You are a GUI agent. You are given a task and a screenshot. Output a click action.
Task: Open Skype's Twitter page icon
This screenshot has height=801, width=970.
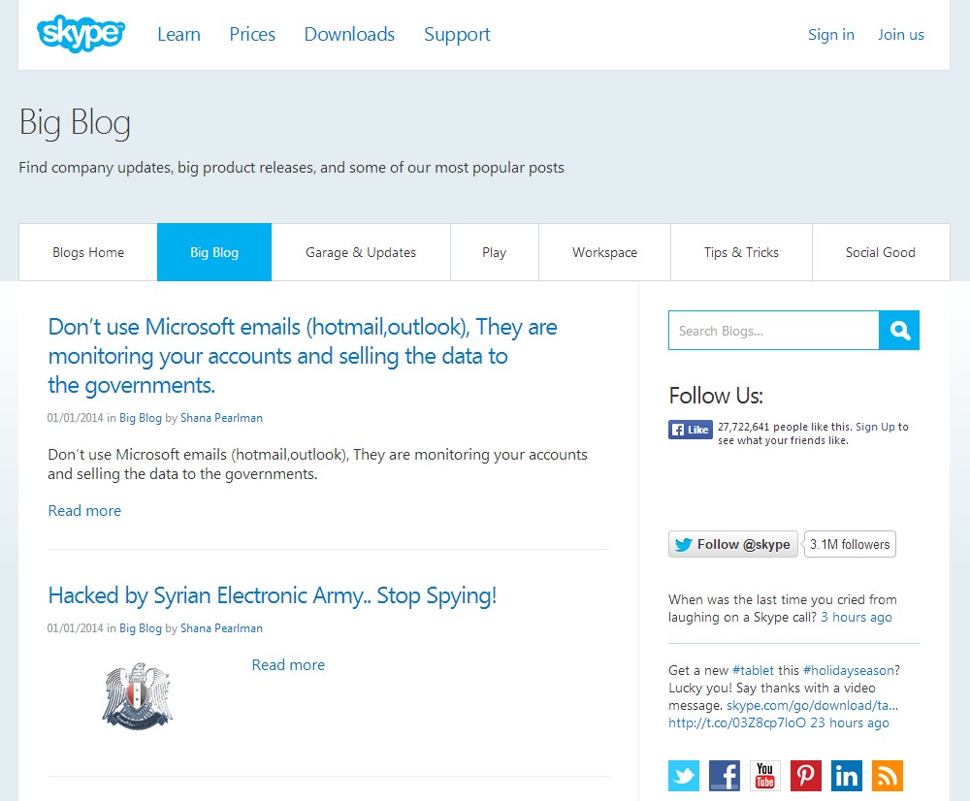click(x=684, y=776)
